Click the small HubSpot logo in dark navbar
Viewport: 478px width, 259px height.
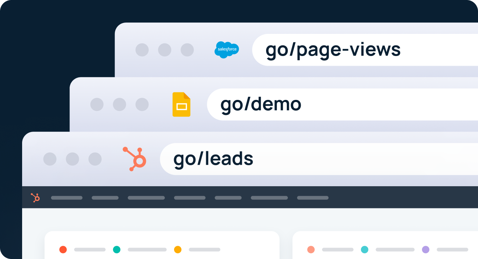click(35, 198)
